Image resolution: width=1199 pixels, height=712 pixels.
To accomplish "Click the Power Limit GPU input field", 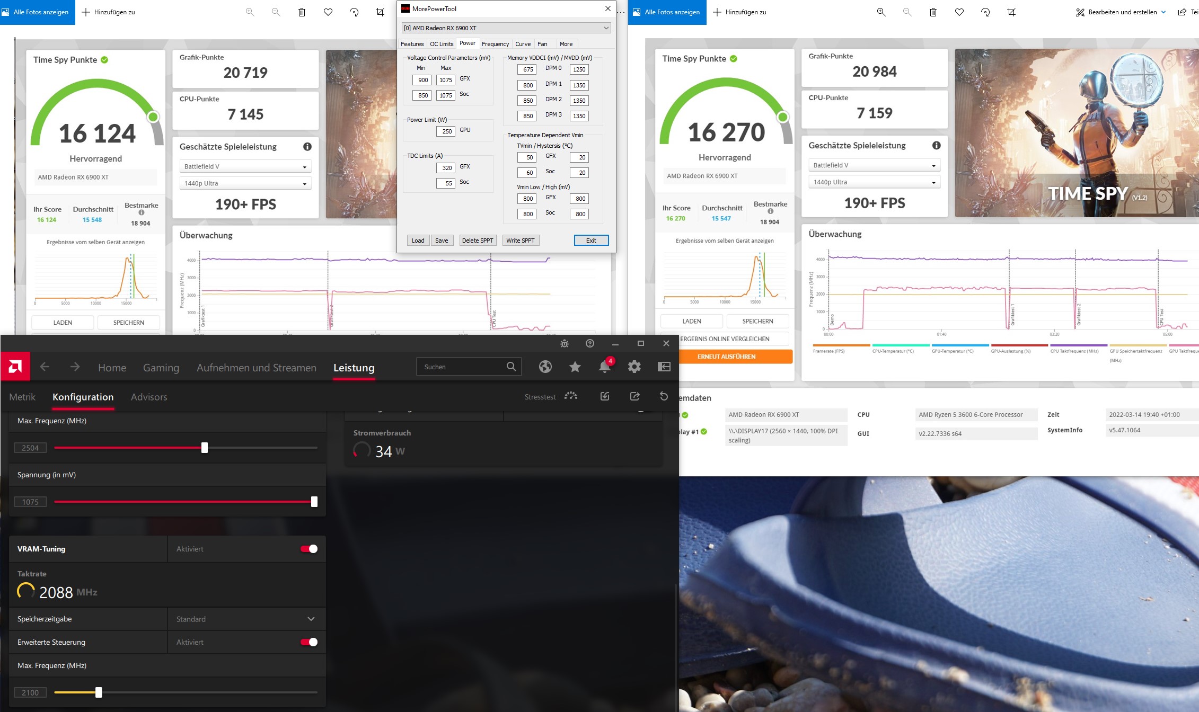I will (x=446, y=131).
